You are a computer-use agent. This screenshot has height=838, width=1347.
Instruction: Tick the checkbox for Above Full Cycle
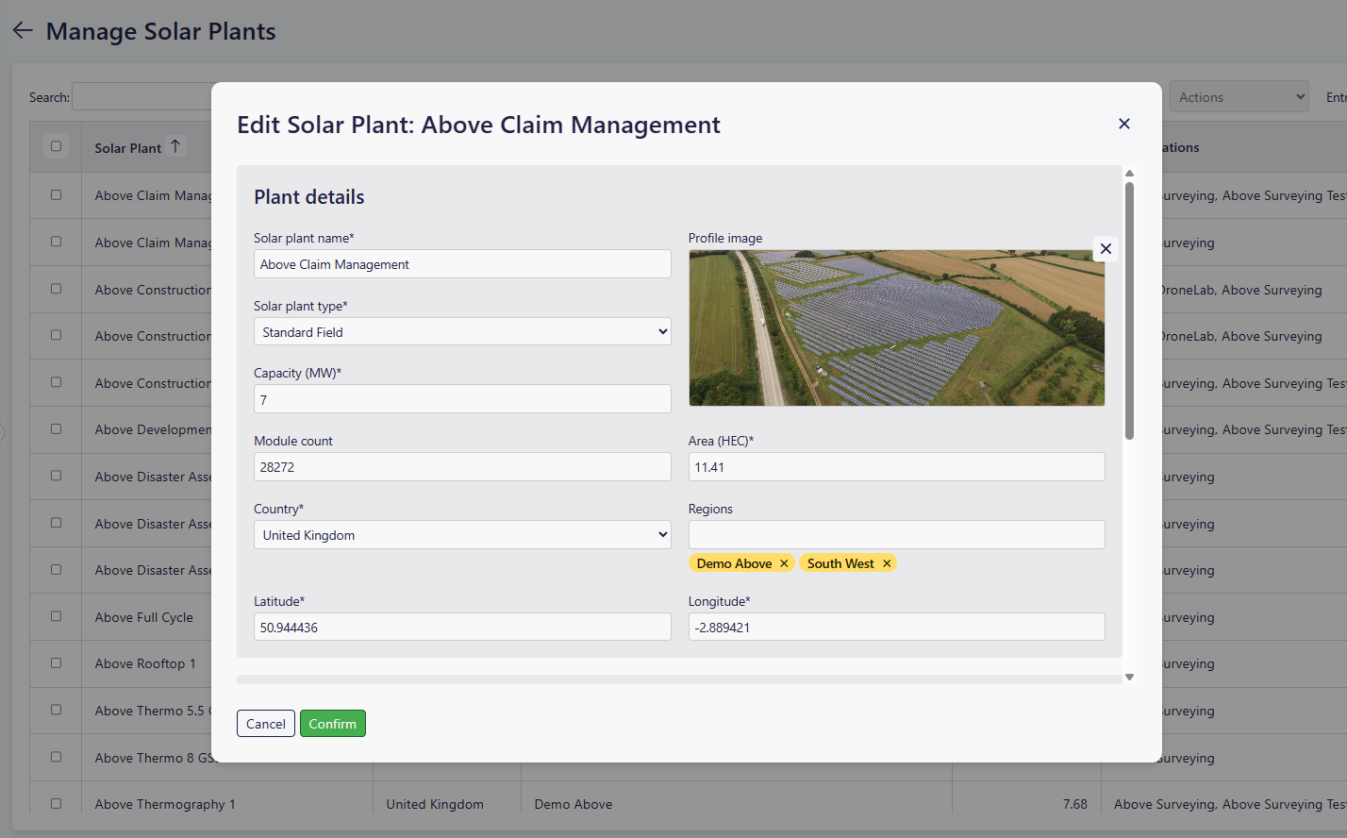56,616
